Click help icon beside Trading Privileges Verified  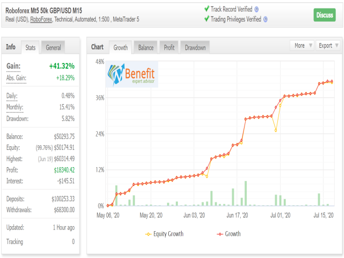tap(265, 19)
